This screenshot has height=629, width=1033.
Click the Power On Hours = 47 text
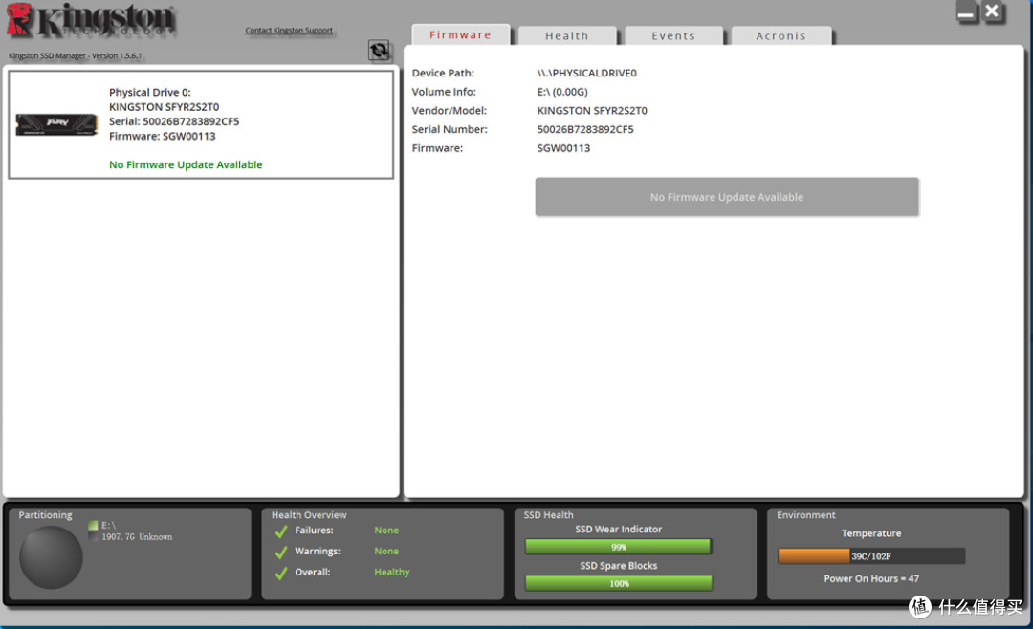871,579
